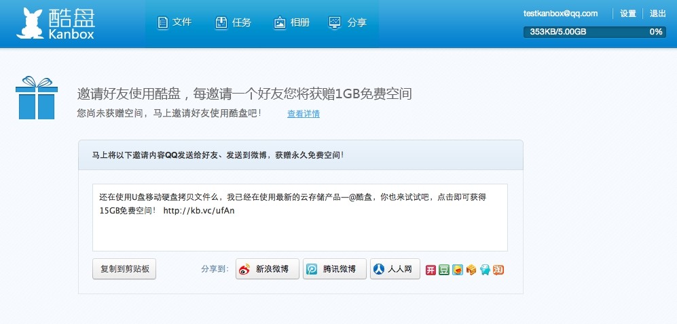
Task: Share to Douban via green 豆 icon
Action: [444, 270]
